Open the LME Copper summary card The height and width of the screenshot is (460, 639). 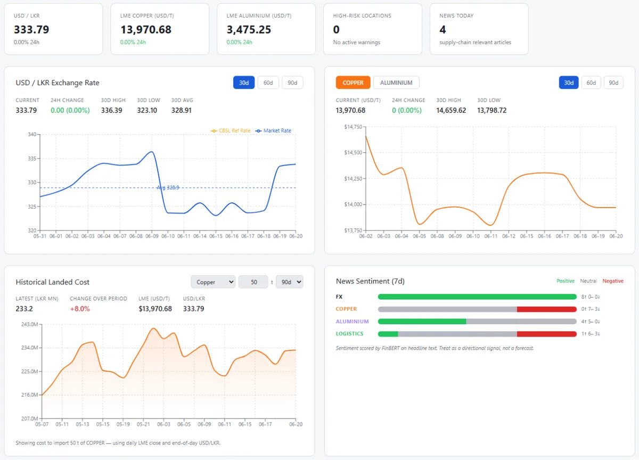click(160, 29)
